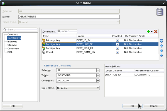This screenshot has width=167, height=111.
Task: Move constraint to bottom using arrow icon
Action: [161, 55]
